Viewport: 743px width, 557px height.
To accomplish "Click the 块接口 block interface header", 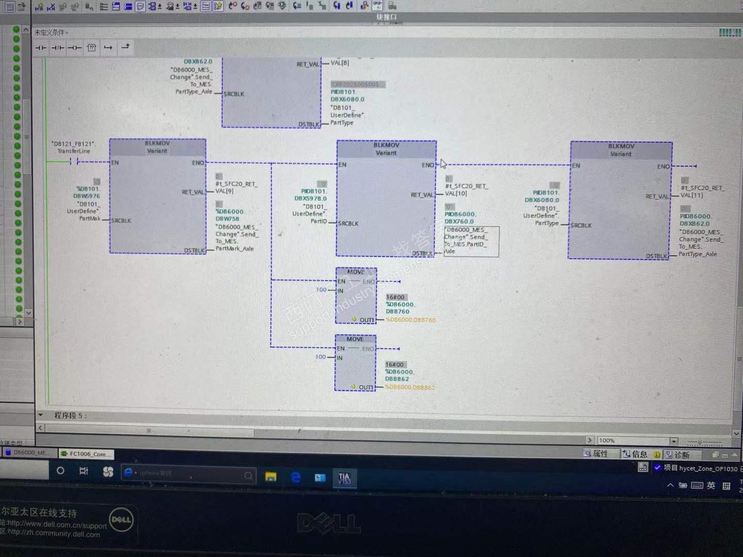I will pyautogui.click(x=386, y=17).
